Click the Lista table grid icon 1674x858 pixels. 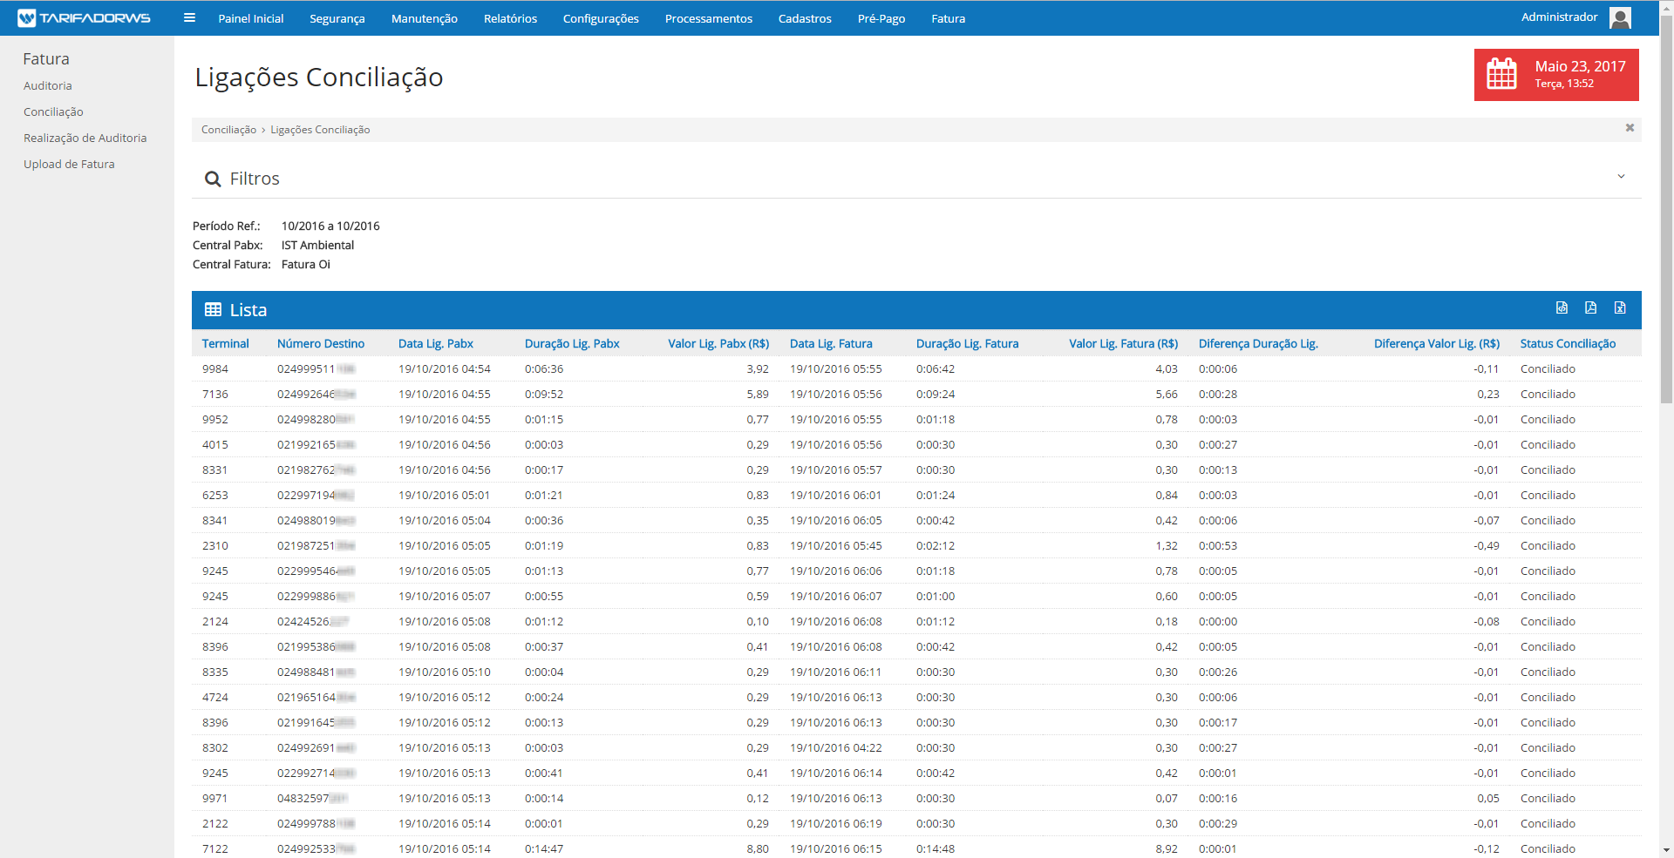click(213, 309)
